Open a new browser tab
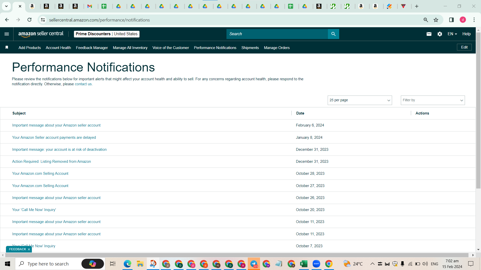481x270 pixels. point(417,6)
